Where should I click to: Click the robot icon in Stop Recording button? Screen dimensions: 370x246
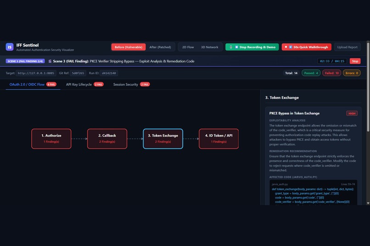pyautogui.click(x=231, y=47)
